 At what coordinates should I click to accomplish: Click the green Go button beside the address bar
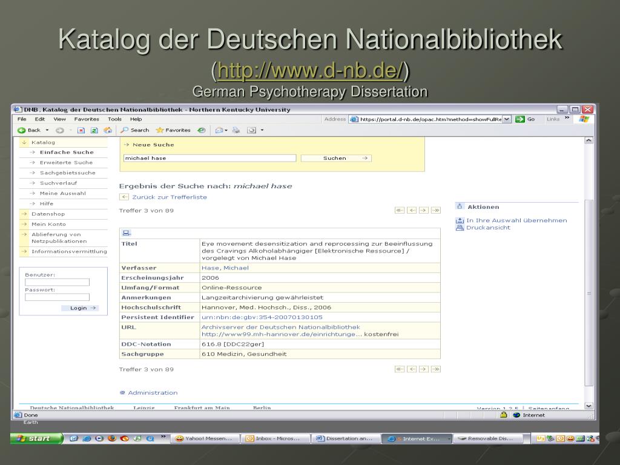pyautogui.click(x=525, y=119)
